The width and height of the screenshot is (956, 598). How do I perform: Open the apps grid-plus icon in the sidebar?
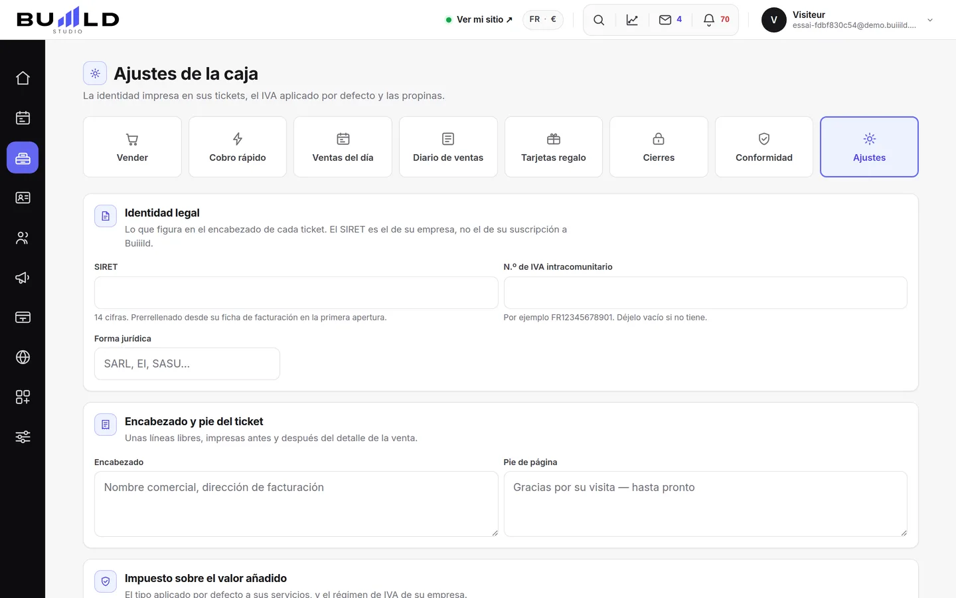[x=23, y=397]
